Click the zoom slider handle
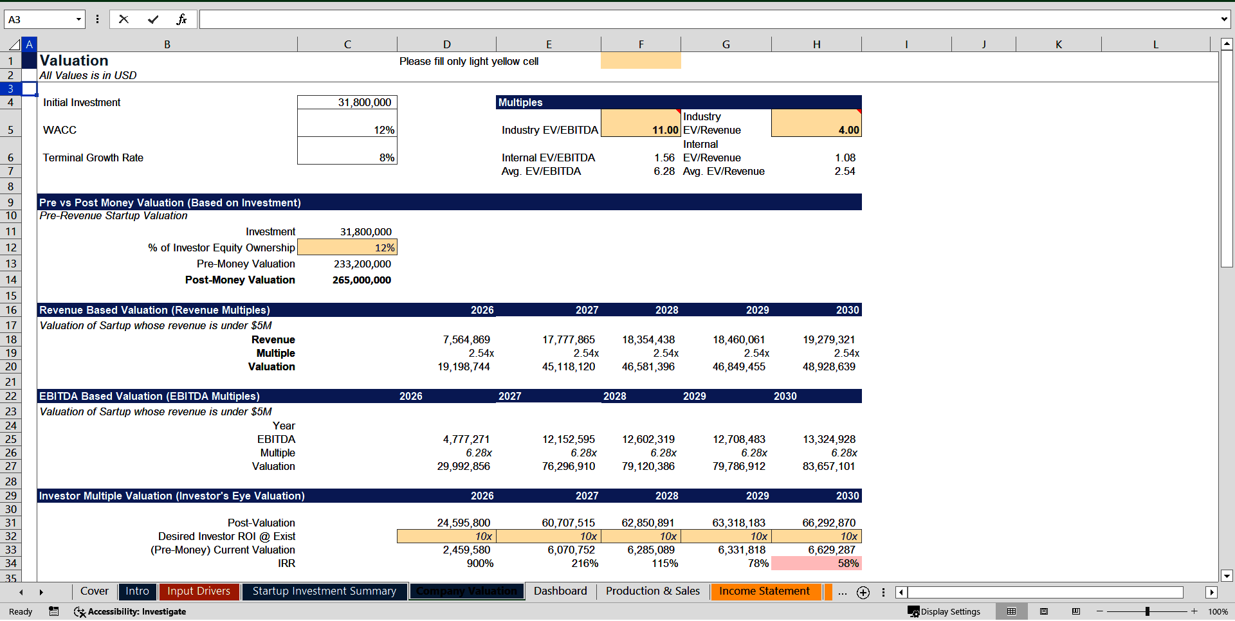The height and width of the screenshot is (621, 1235). point(1148,611)
